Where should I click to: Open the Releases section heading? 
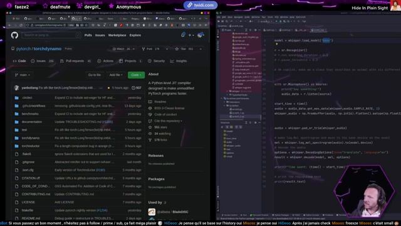pyautogui.click(x=156, y=156)
